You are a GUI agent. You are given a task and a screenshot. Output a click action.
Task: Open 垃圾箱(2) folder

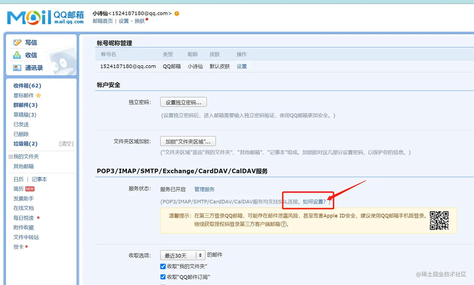pyautogui.click(x=25, y=144)
